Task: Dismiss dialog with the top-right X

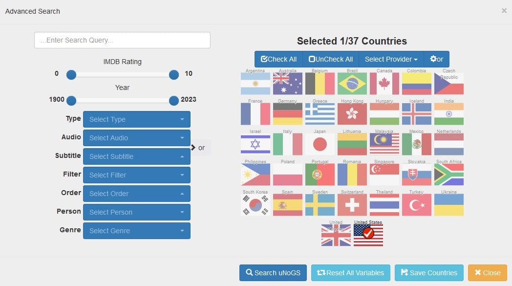Action: coord(504,11)
